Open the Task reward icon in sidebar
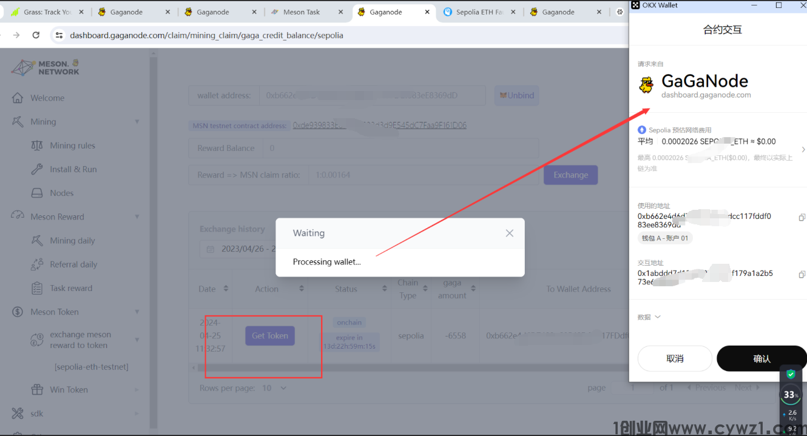 coord(37,288)
